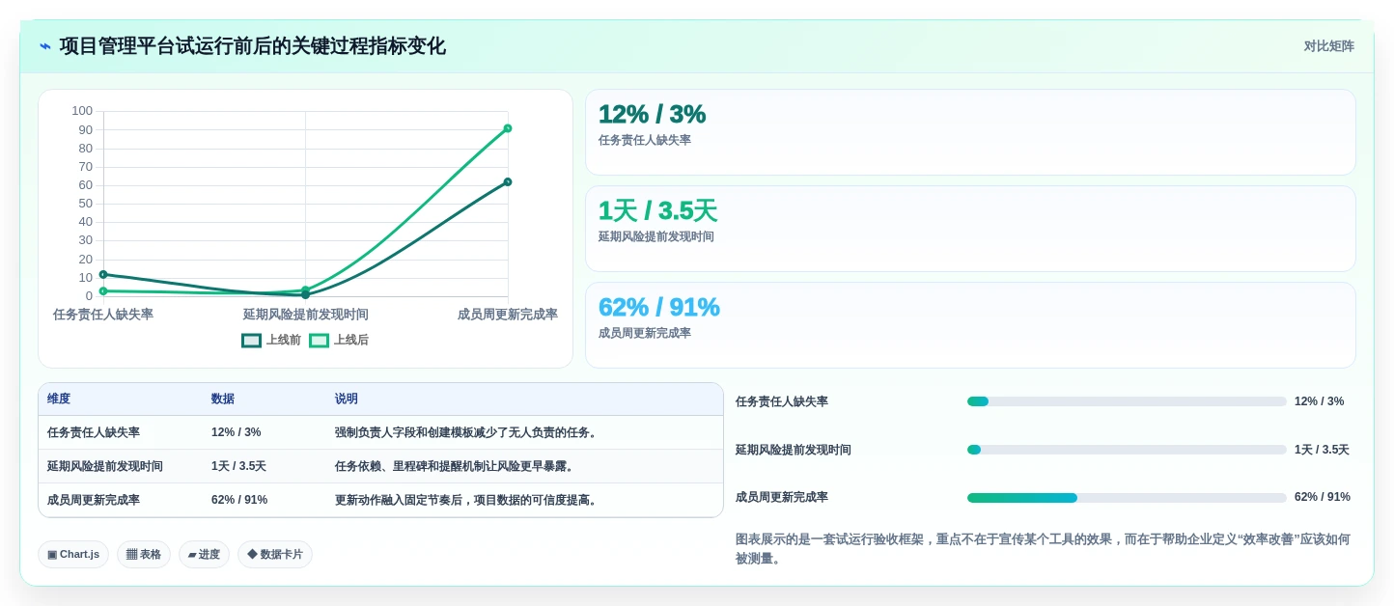Click the 上线后 data point at 91
This screenshot has width=1394, height=606.
[508, 128]
